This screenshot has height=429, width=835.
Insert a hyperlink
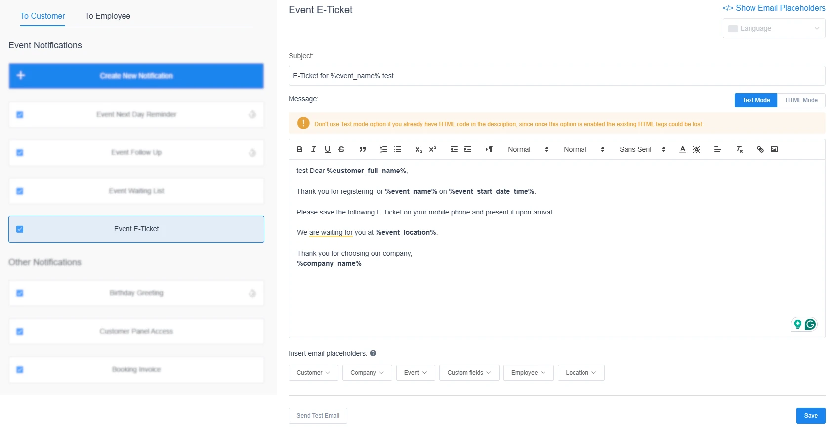click(x=760, y=149)
